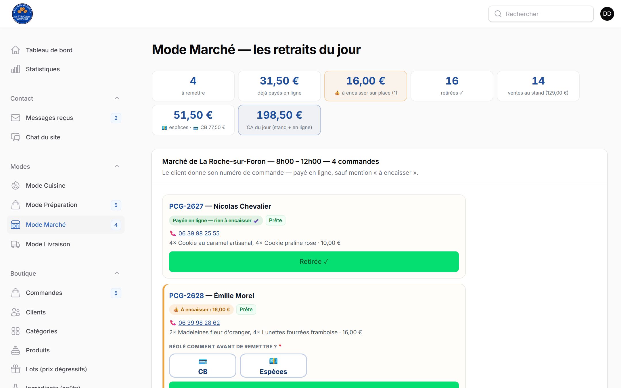
Task: Click the Mode Marché badge showing 4
Action: (x=116, y=225)
